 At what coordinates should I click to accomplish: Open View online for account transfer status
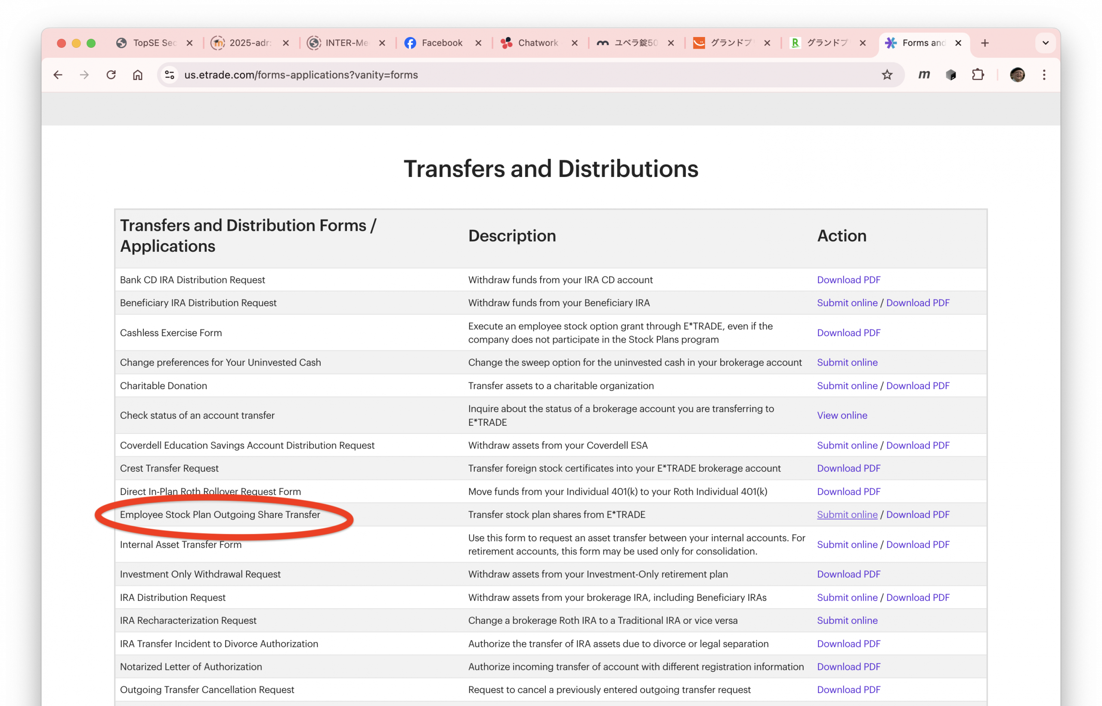click(842, 415)
